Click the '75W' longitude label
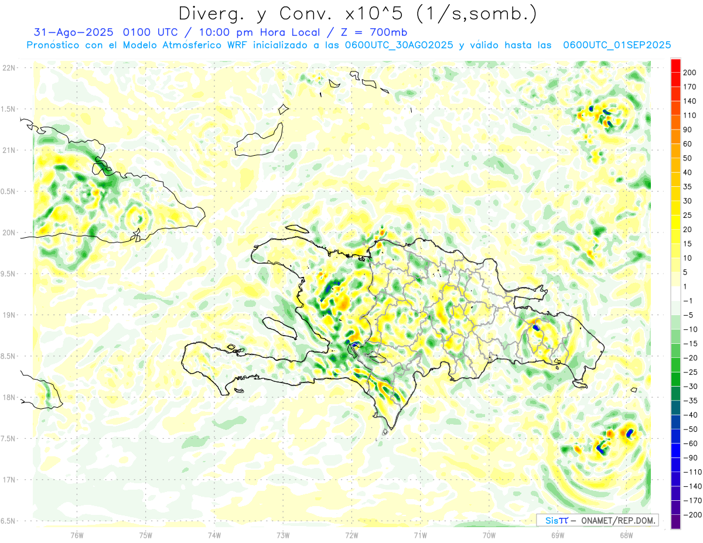 (x=146, y=535)
